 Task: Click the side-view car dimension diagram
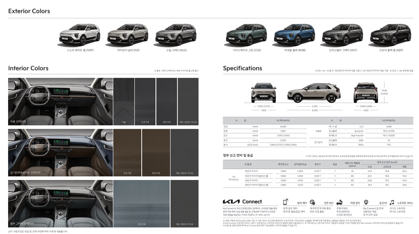coord(314,93)
